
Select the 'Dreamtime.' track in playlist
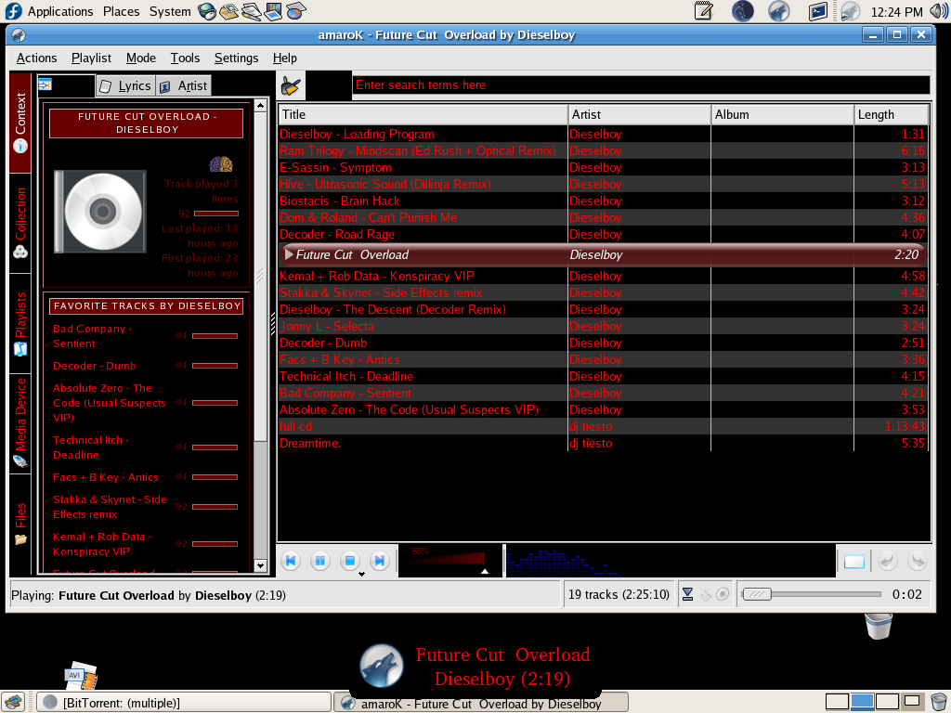click(x=604, y=443)
